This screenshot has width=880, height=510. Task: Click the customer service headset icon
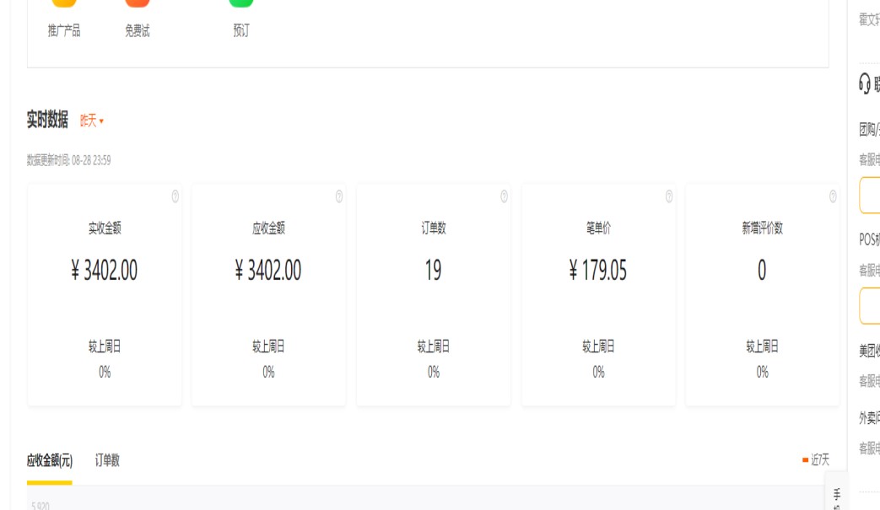865,83
